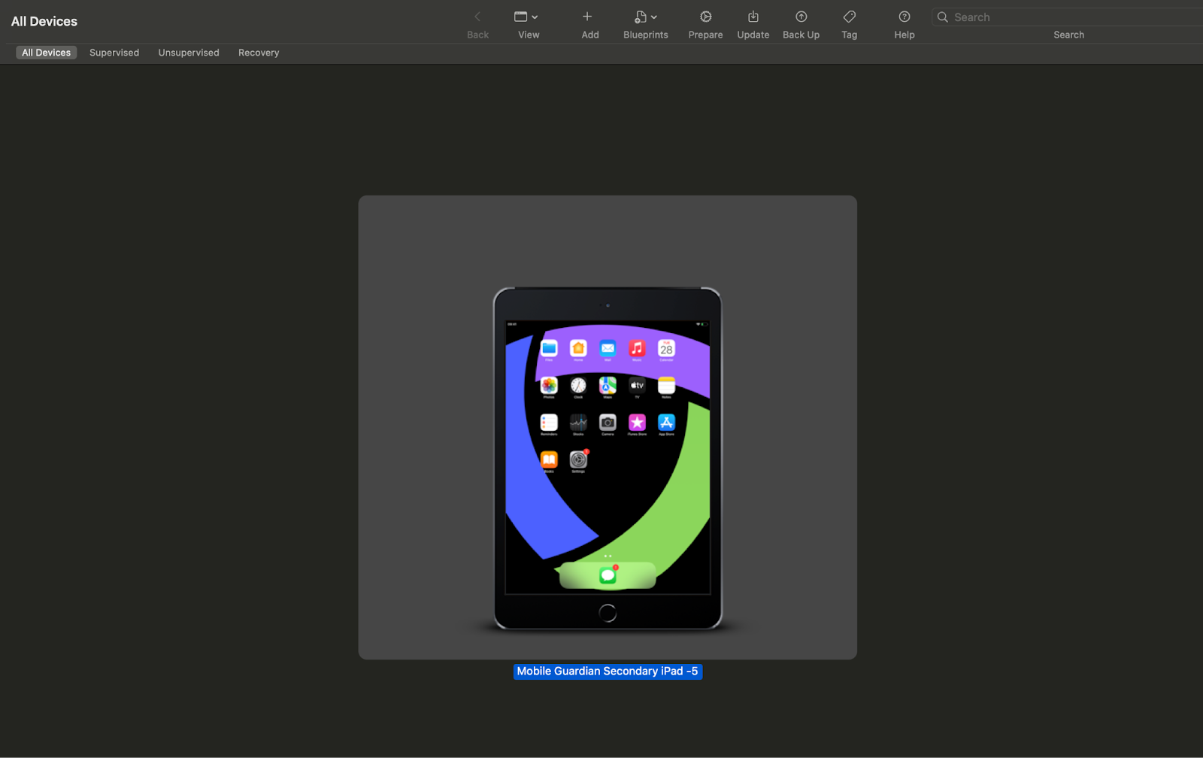Image resolution: width=1203 pixels, height=758 pixels.
Task: Click the Add plus icon
Action: [x=586, y=17]
